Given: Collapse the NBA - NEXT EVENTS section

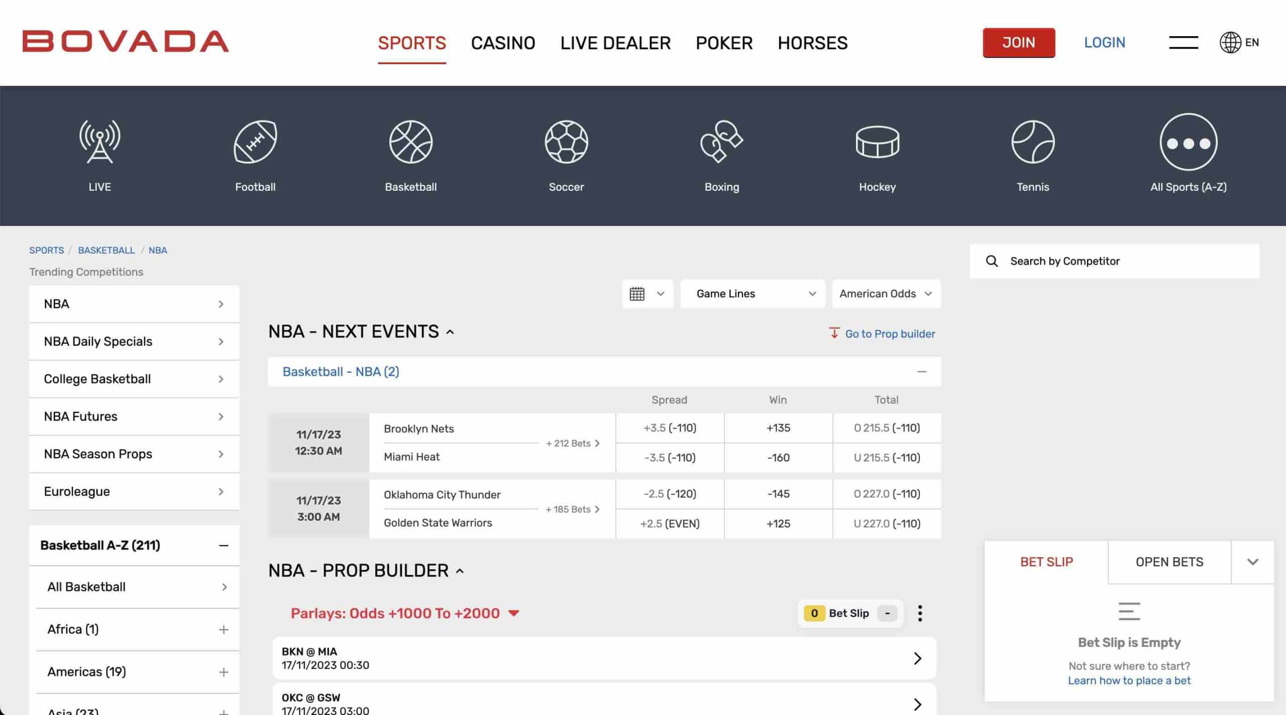Looking at the screenshot, I should (x=450, y=331).
